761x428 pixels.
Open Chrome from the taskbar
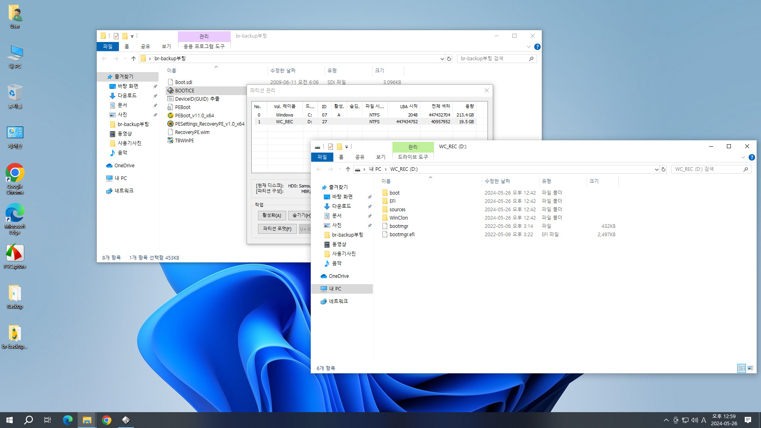(107, 420)
